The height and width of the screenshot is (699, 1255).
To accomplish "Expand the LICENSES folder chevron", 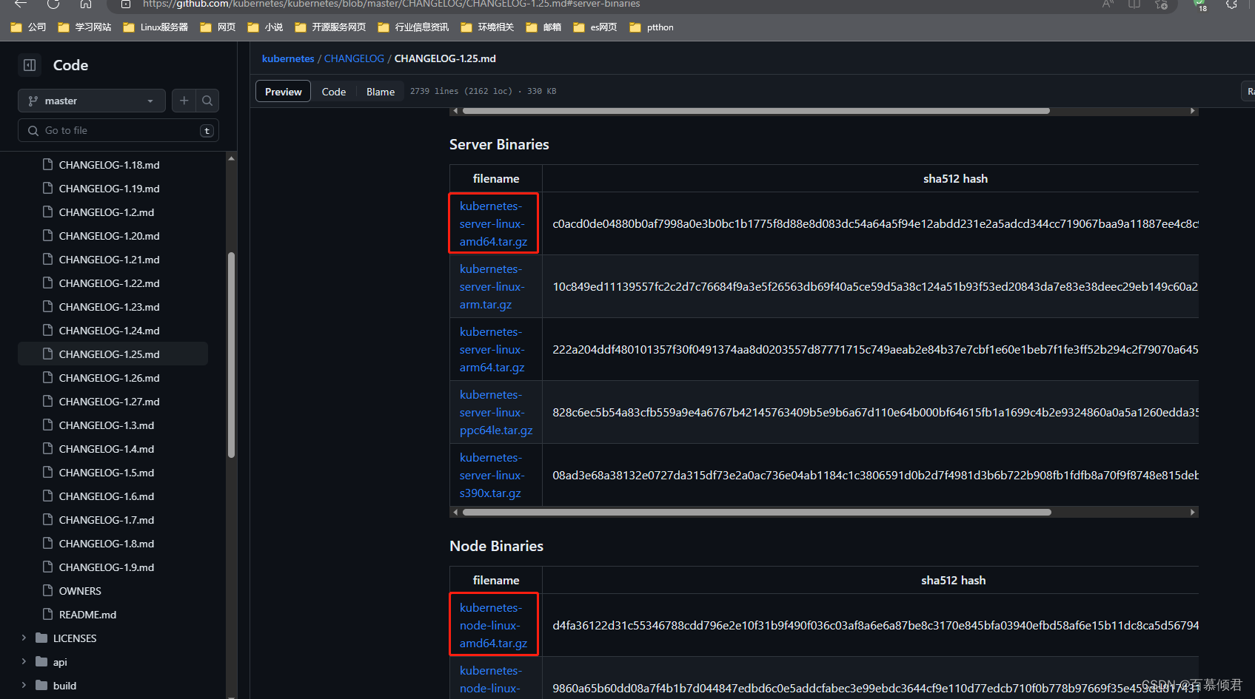I will click(24, 638).
